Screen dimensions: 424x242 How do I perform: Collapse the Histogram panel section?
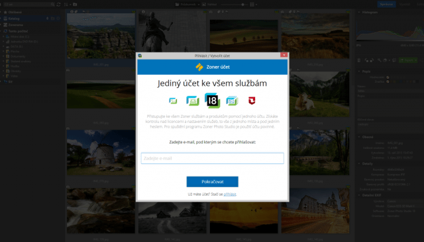(x=359, y=12)
